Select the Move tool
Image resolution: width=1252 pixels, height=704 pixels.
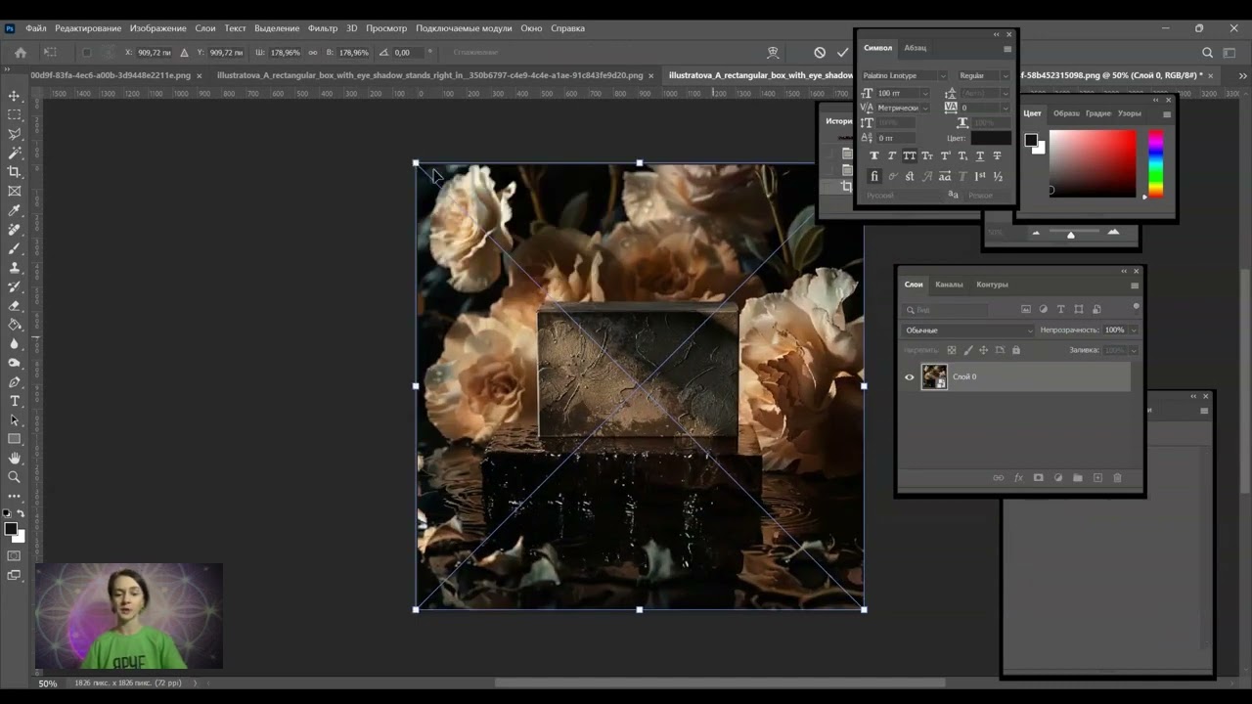click(x=15, y=96)
